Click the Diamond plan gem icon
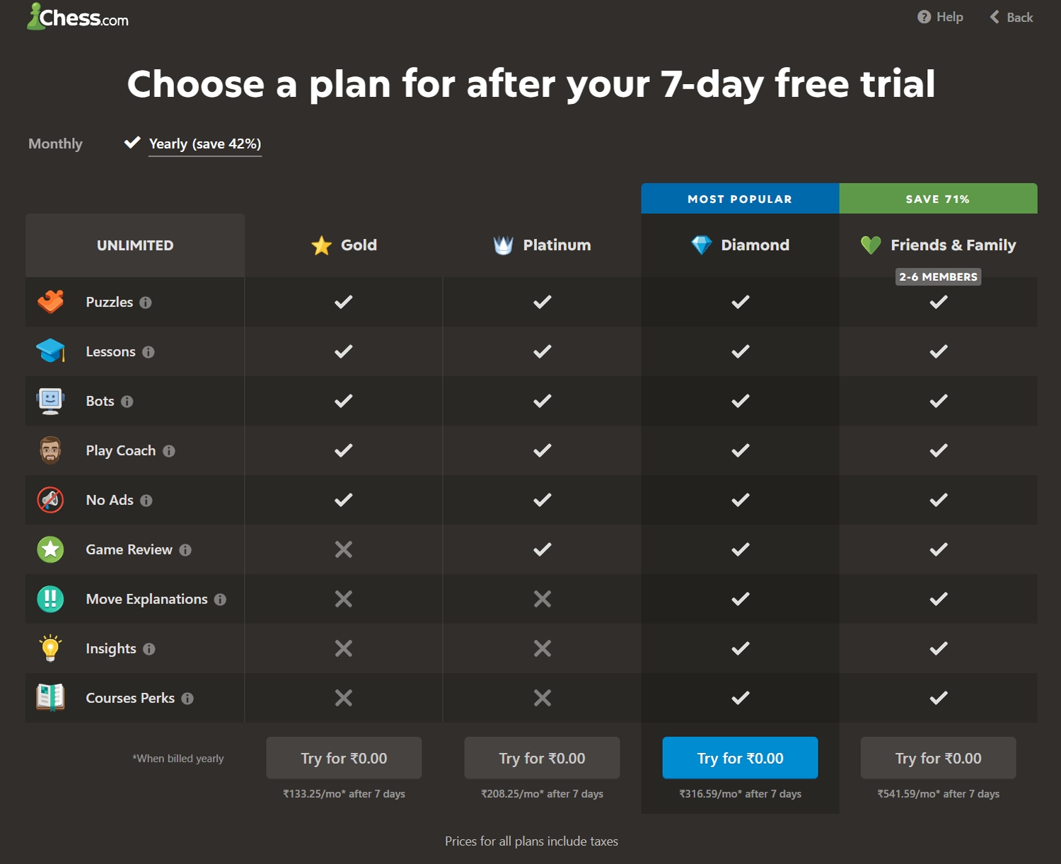 point(701,245)
